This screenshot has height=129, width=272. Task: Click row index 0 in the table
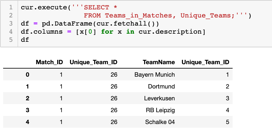[x=28, y=74]
